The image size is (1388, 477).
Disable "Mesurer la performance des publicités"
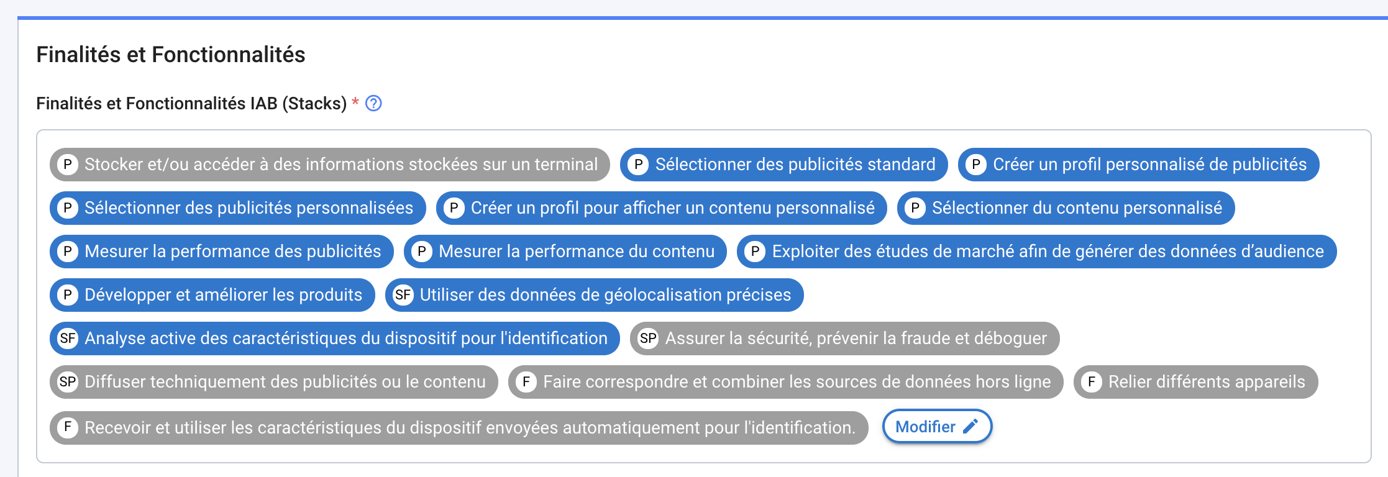tap(221, 252)
